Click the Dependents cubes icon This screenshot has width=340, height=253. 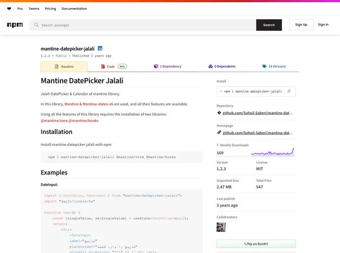click(211, 66)
